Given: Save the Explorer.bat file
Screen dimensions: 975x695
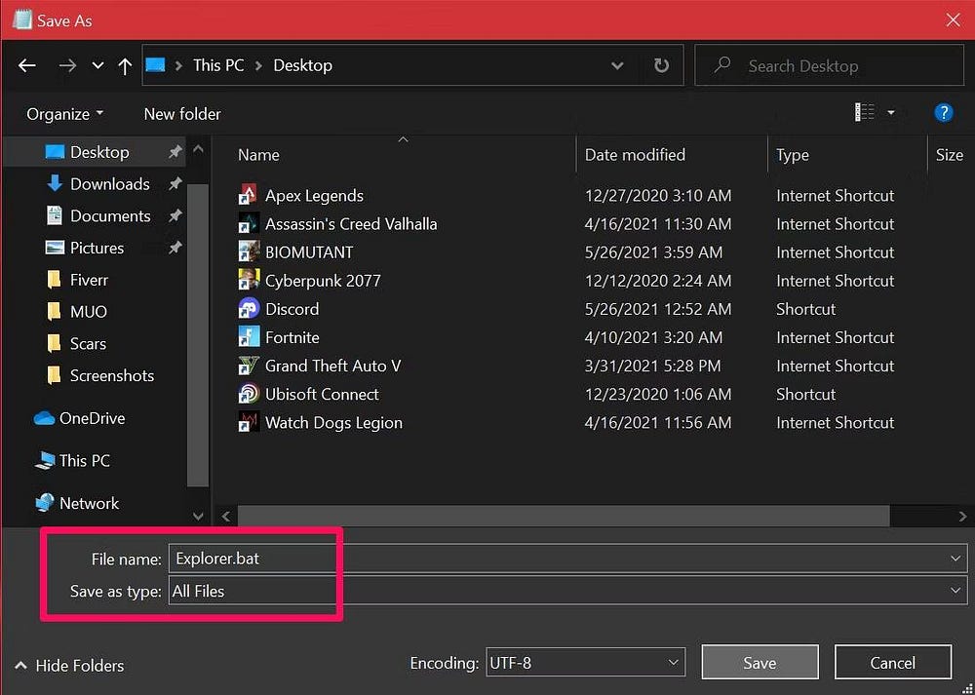Looking at the screenshot, I should [x=760, y=662].
